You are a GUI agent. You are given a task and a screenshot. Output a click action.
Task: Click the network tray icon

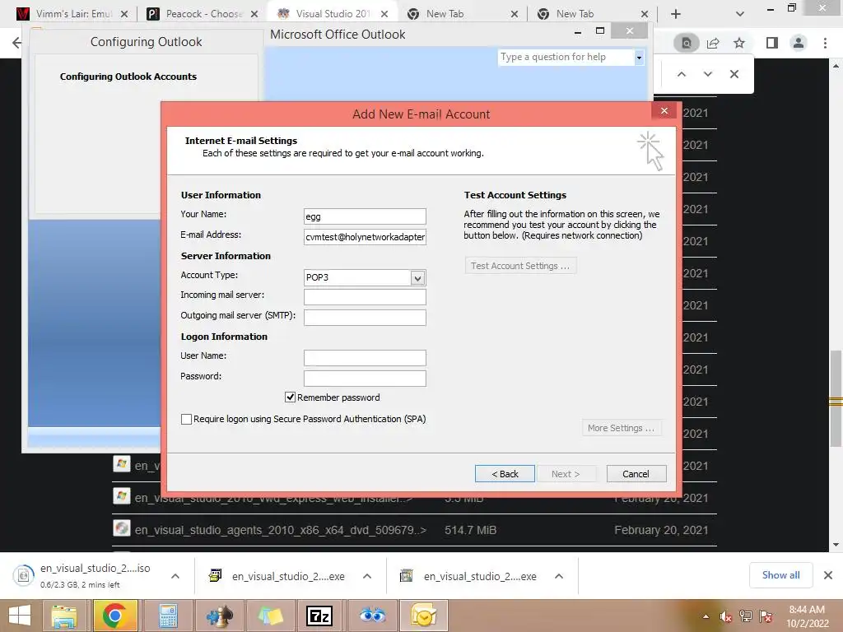[746, 616]
